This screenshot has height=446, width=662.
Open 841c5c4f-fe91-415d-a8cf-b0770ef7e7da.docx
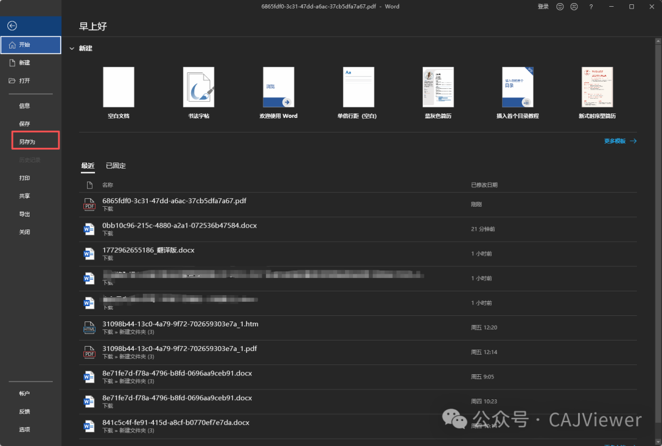[x=358, y=426]
